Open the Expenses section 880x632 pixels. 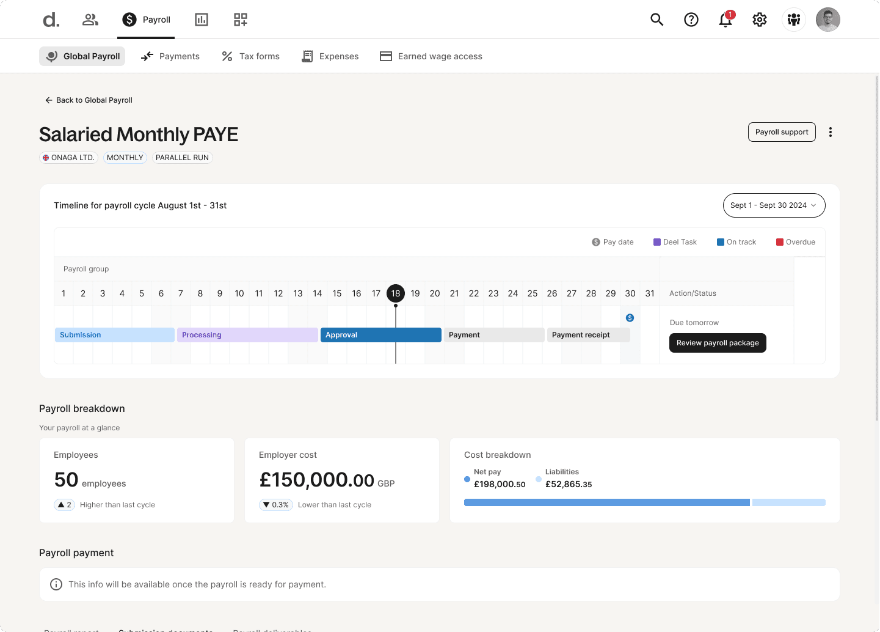pyautogui.click(x=330, y=56)
